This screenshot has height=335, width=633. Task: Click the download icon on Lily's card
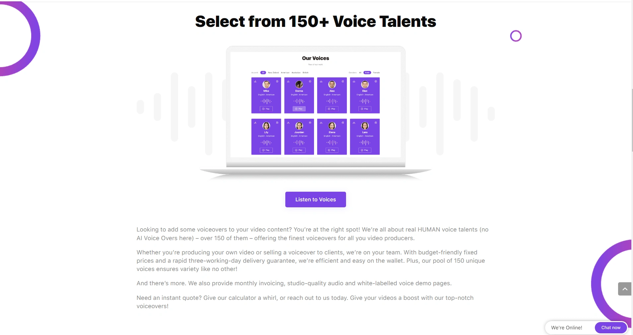(255, 123)
